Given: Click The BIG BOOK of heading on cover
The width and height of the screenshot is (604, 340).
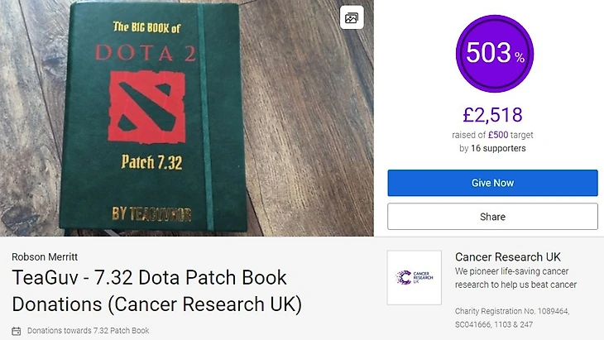Looking at the screenshot, I should (146, 27).
